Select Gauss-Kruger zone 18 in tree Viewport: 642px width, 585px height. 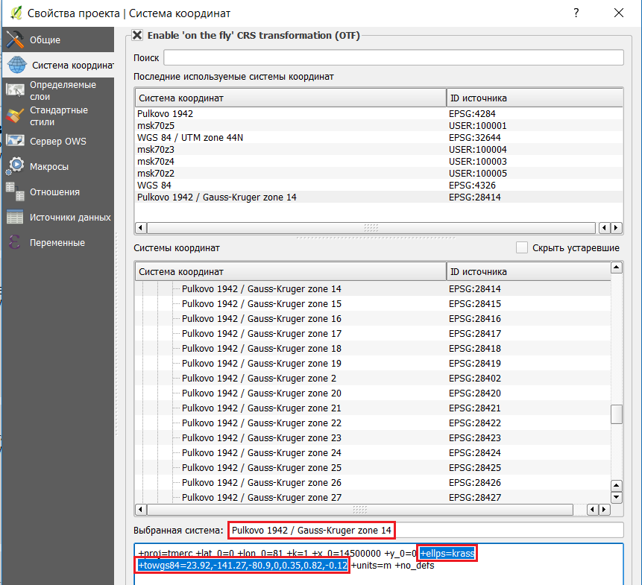click(373, 349)
